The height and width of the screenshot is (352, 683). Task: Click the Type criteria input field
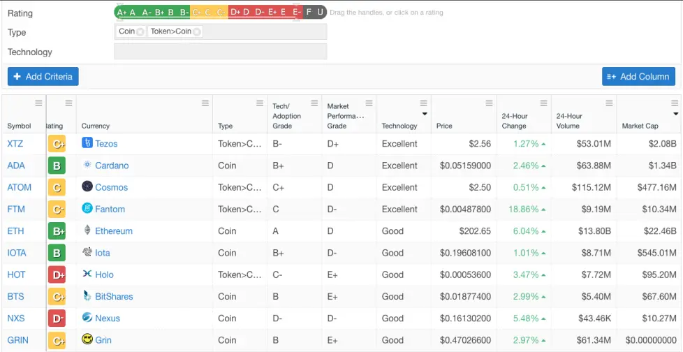click(221, 32)
